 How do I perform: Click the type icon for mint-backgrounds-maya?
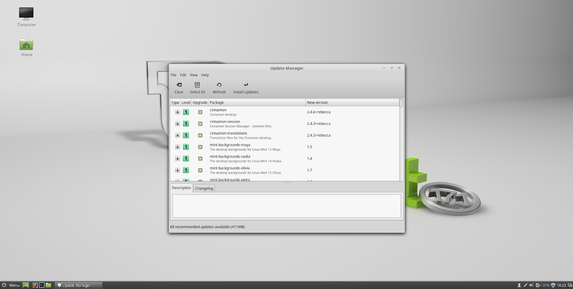(x=177, y=147)
